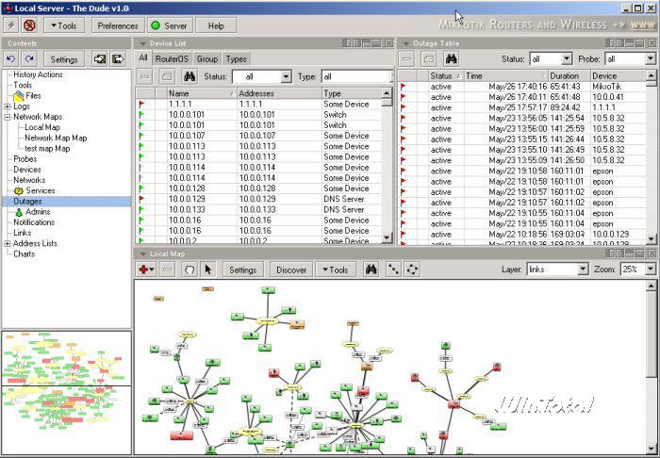
Task: Open the Tools dropdown in main toolbar
Action: [x=64, y=25]
